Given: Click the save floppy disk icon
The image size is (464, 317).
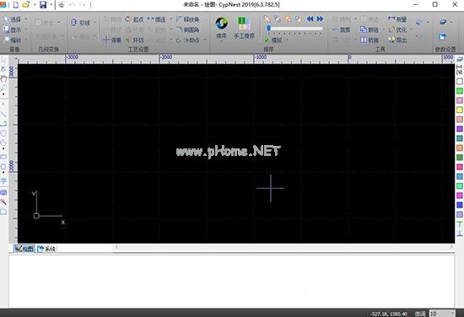Looking at the screenshot, I should [43, 5].
